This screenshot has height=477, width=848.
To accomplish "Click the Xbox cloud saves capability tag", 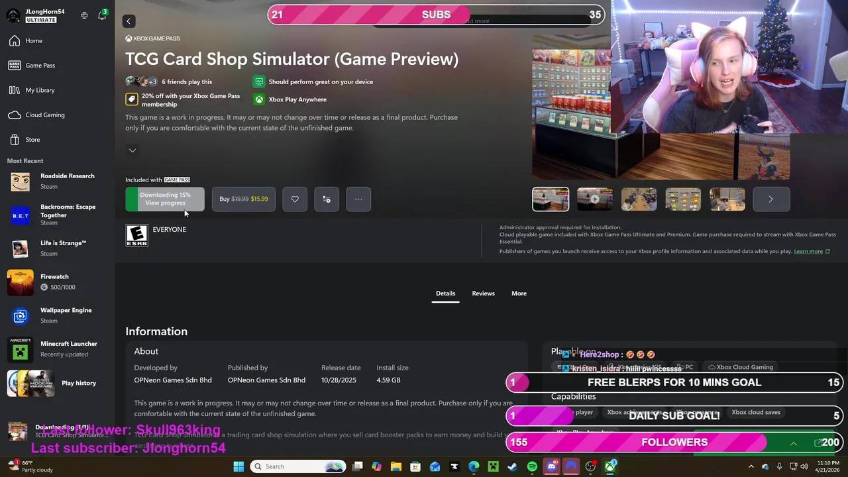I will 756,412.
